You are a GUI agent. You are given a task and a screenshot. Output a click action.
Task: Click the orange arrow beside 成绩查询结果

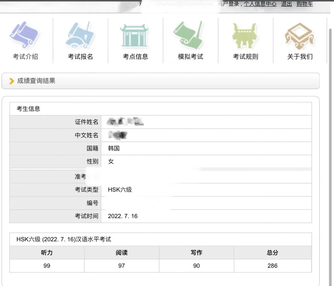(x=11, y=81)
